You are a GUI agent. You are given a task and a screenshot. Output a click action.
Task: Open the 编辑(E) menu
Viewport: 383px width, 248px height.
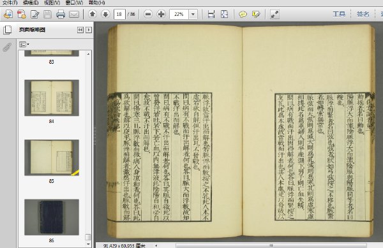[31, 3]
